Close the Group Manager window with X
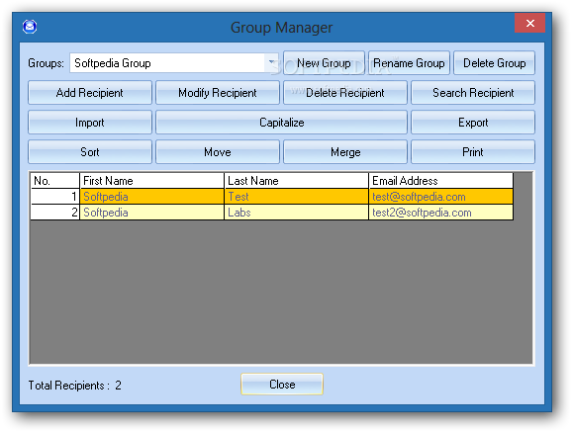Viewport: 572px width, 432px height. pos(529,23)
